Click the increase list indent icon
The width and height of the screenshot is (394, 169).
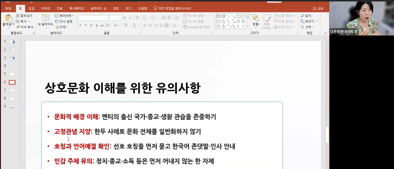coord(170,18)
